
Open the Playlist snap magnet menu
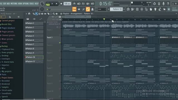pos(29,14)
